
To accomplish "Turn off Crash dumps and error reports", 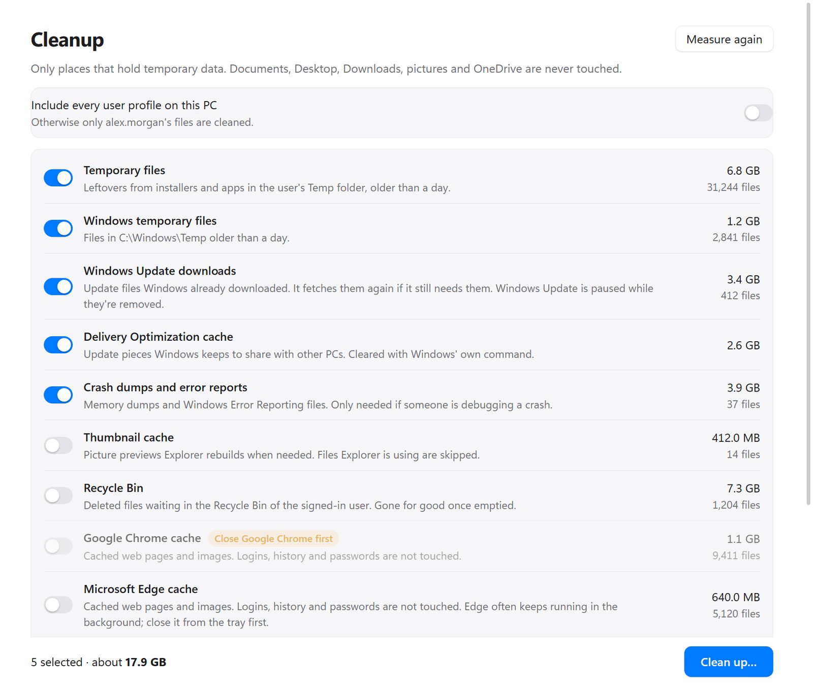I will click(x=58, y=395).
